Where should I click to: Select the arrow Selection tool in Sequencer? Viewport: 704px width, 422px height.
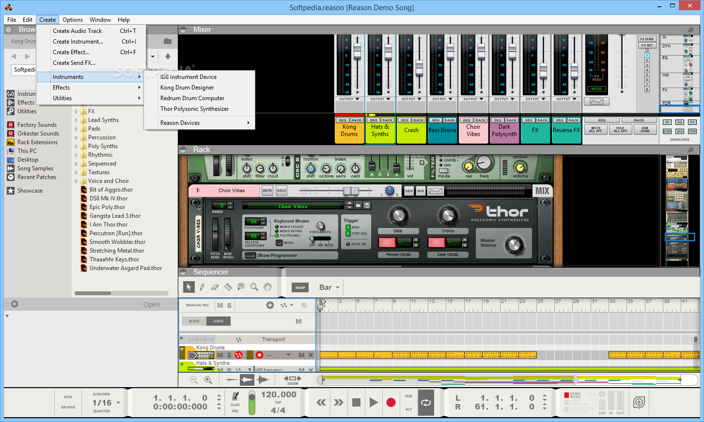click(x=189, y=287)
